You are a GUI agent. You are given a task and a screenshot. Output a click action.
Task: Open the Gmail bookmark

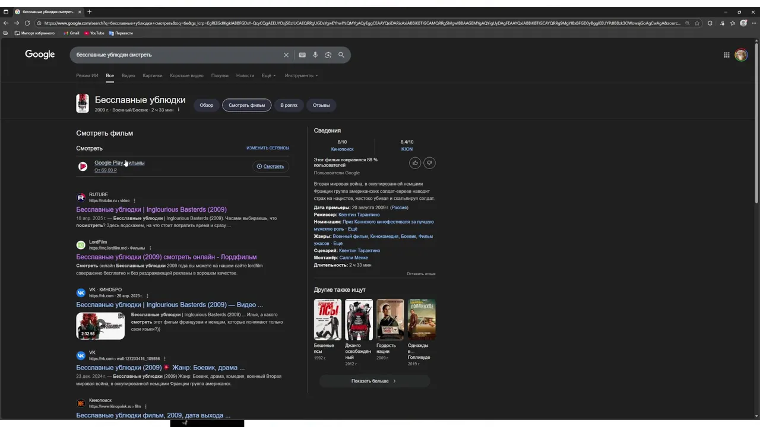coord(71,33)
